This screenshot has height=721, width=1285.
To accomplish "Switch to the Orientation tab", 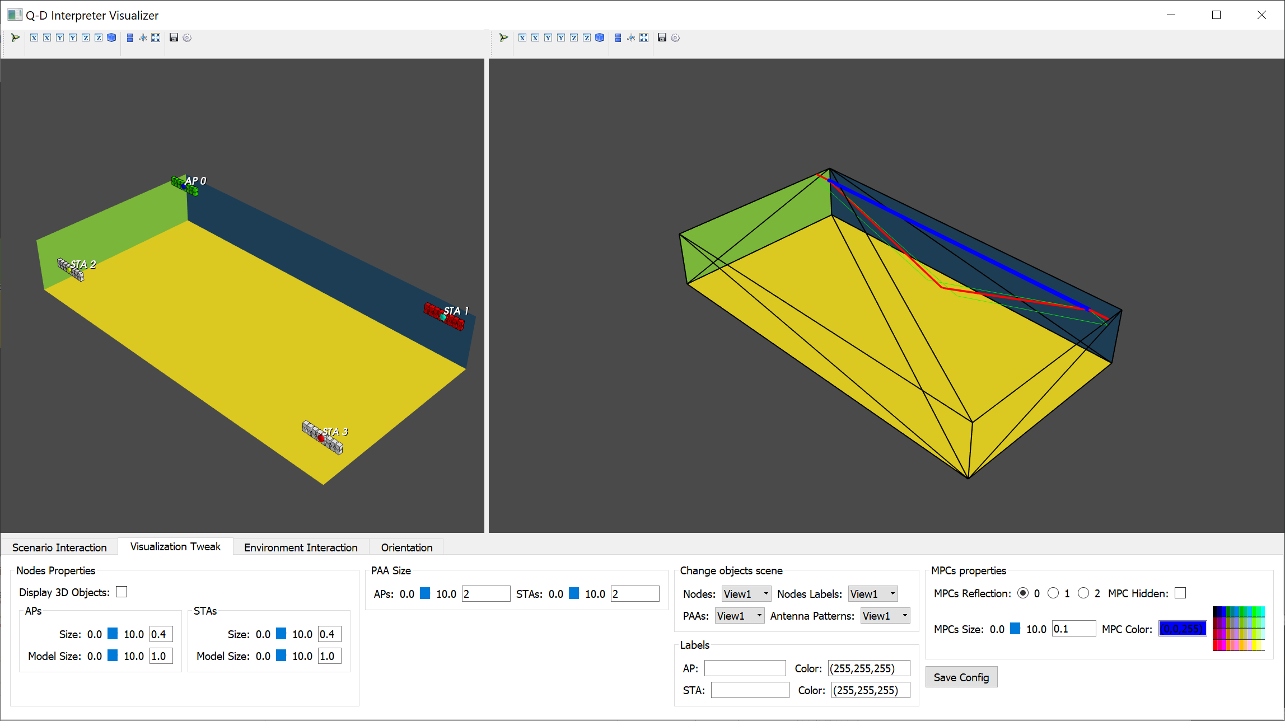I will click(x=406, y=547).
